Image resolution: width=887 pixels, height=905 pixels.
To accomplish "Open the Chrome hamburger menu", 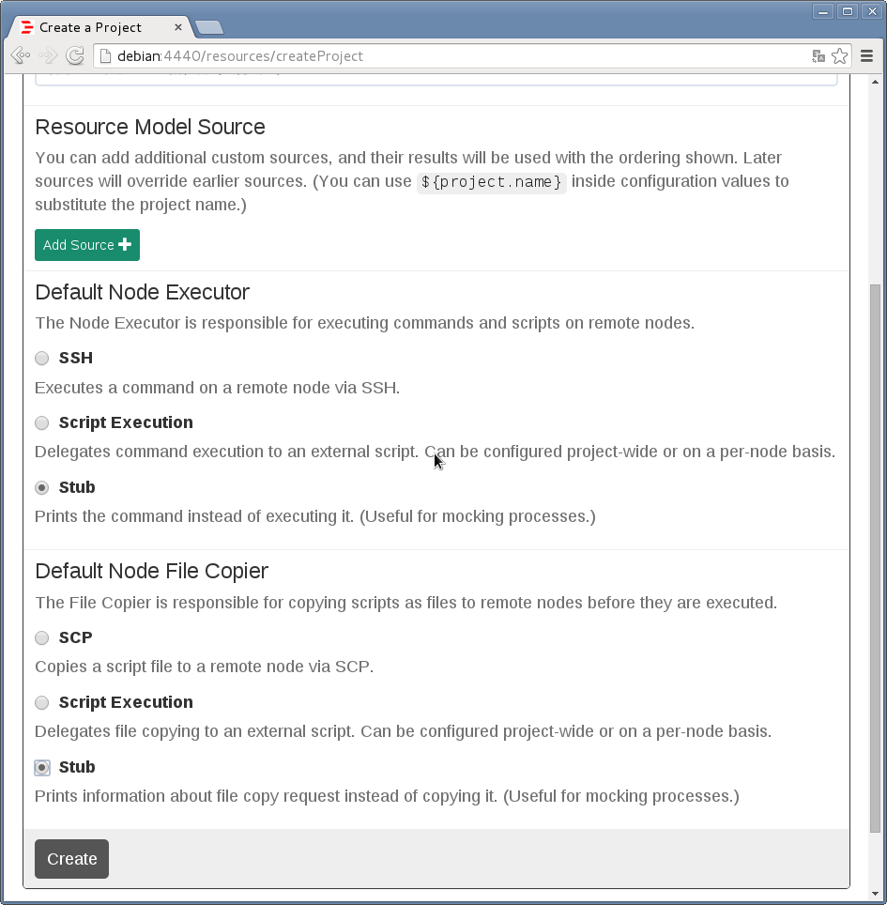I will click(866, 56).
